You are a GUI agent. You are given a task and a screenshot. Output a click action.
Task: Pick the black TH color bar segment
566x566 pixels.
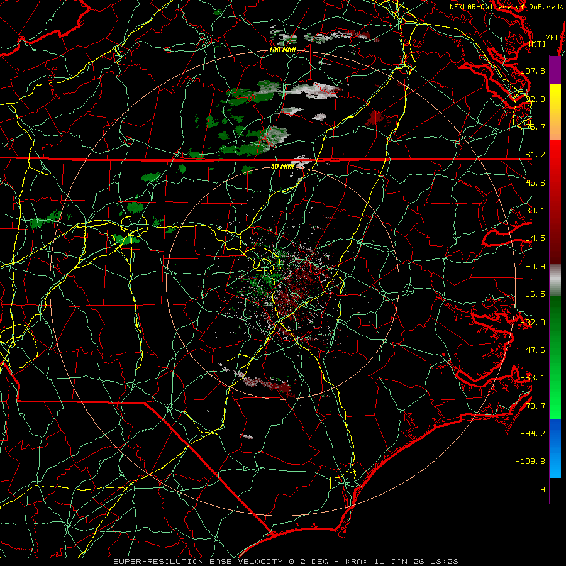coord(555,490)
